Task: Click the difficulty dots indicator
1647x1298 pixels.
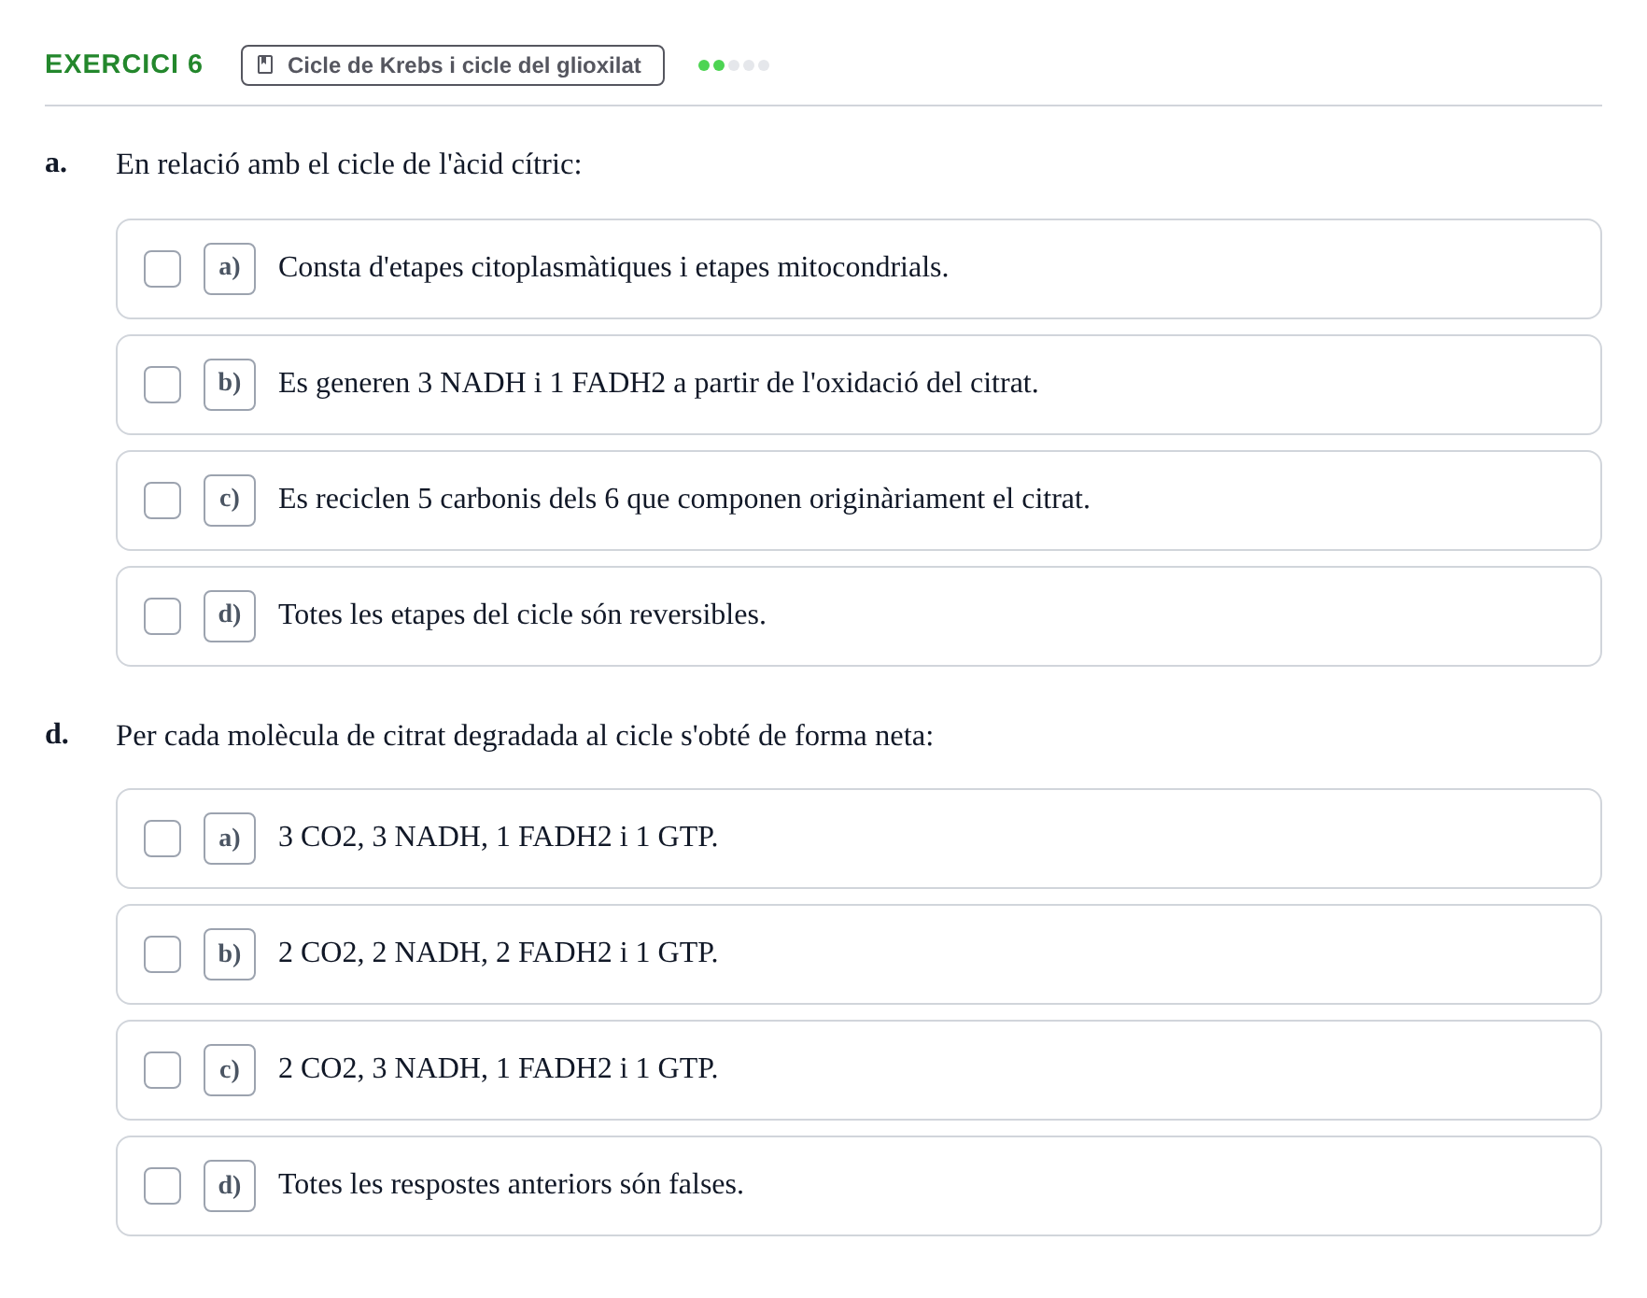Action: (734, 65)
